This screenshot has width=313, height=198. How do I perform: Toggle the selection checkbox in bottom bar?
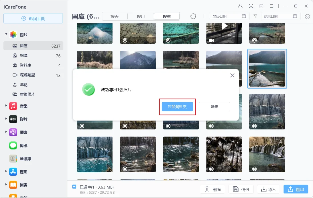pyautogui.click(x=74, y=186)
